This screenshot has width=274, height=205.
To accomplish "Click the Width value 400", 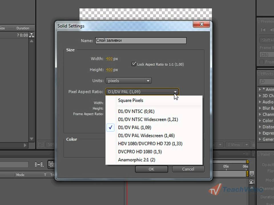I will 109,59.
